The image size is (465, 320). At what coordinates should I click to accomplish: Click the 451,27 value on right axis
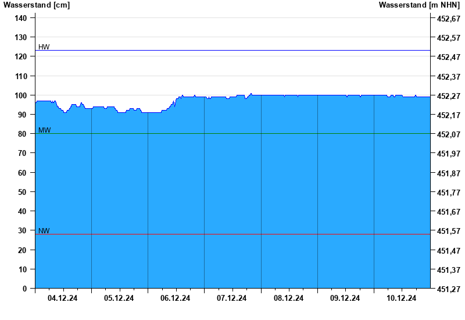pos(448,289)
